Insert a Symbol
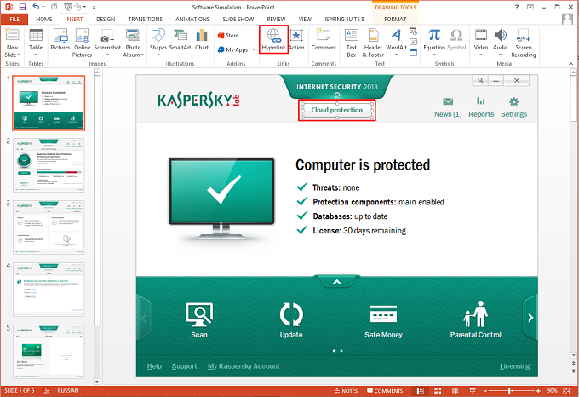This screenshot has width=579, height=397. click(456, 39)
